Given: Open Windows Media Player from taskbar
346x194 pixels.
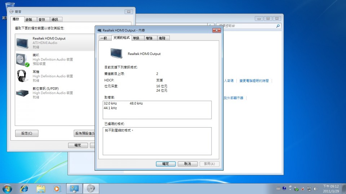Looking at the screenshot, I should (57, 189).
